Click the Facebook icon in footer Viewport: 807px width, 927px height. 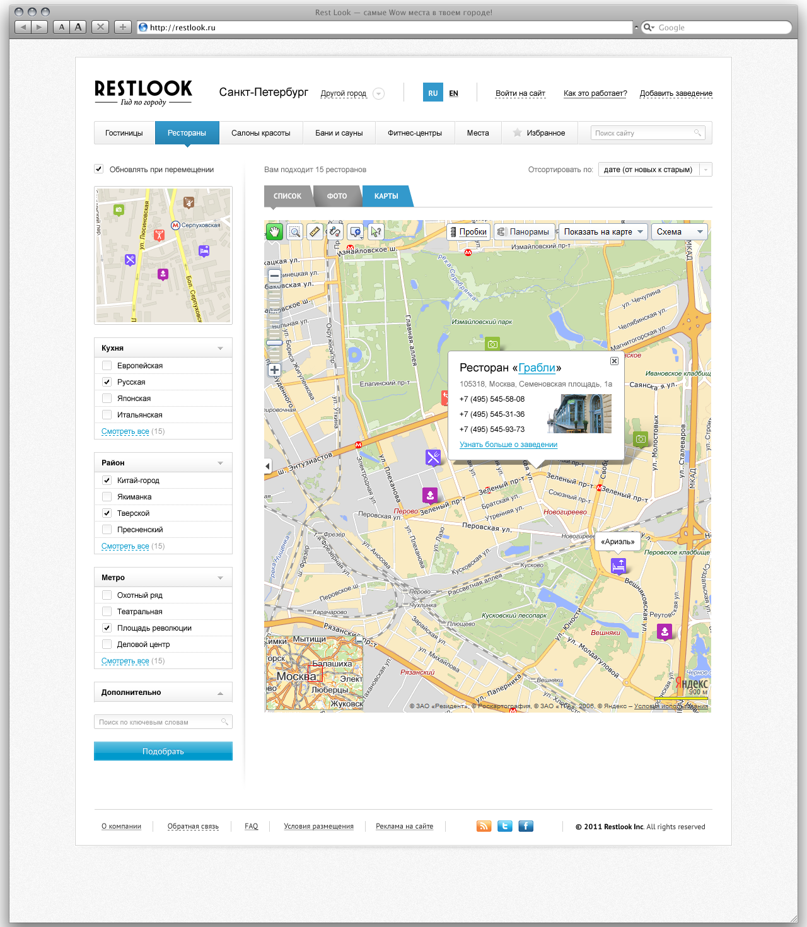click(526, 826)
